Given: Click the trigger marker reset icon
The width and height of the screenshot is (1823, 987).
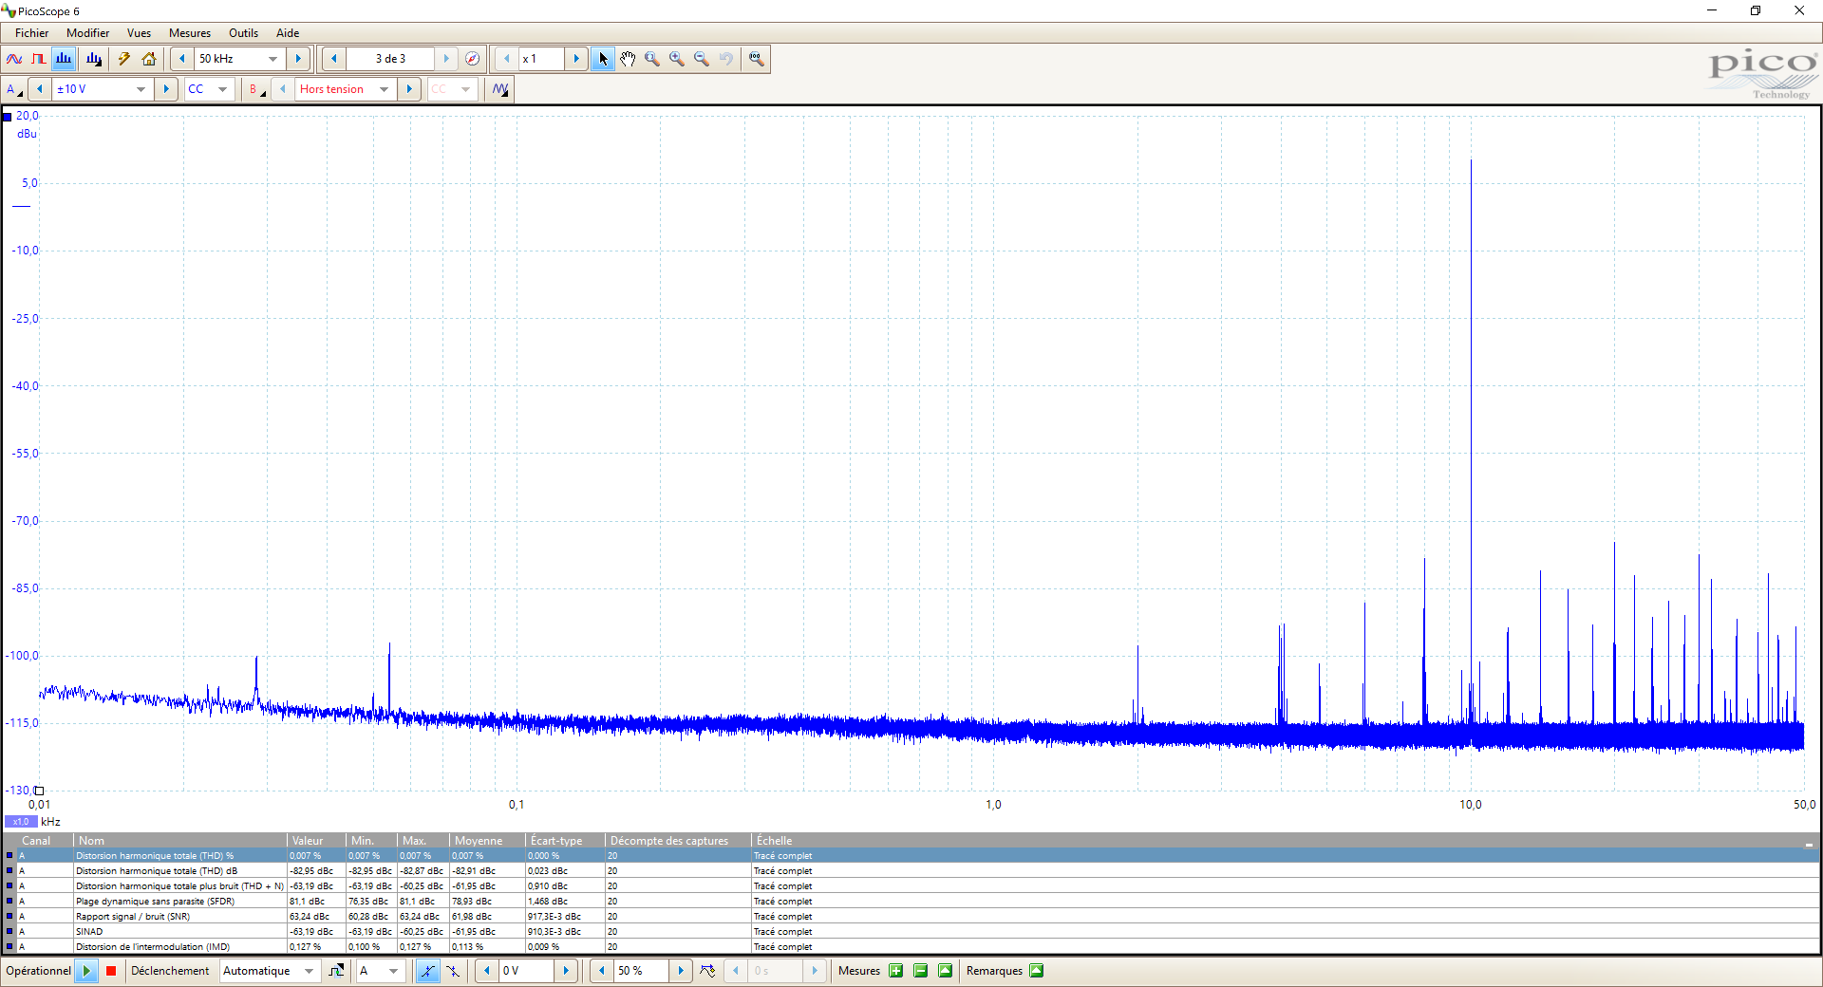Looking at the screenshot, I should click(x=708, y=971).
